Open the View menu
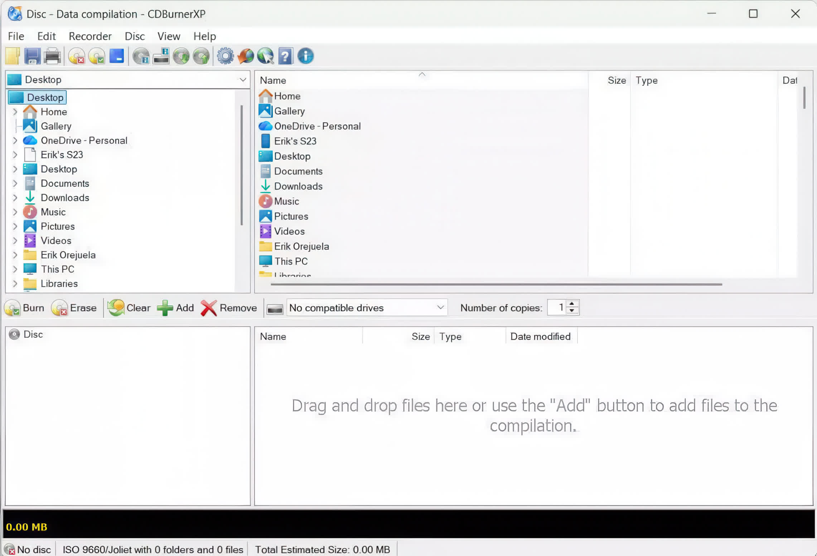Image resolution: width=817 pixels, height=556 pixels. pos(169,36)
